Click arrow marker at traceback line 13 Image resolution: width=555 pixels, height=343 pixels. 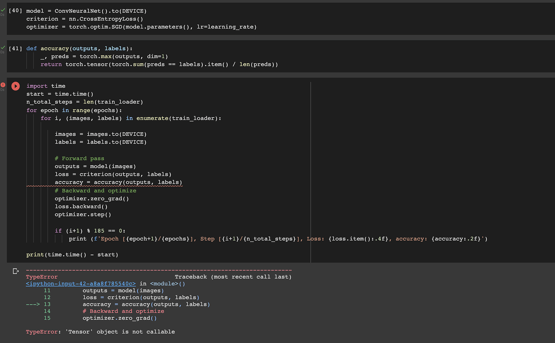33,304
